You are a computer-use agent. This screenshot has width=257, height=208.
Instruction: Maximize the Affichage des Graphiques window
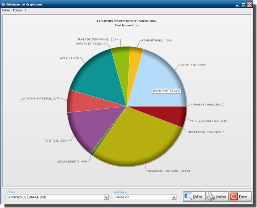[x=243, y=5]
